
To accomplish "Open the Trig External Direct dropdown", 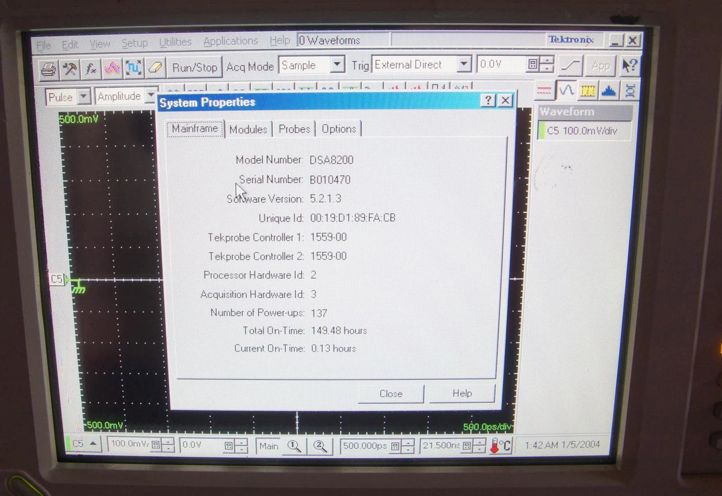I will pyautogui.click(x=464, y=64).
